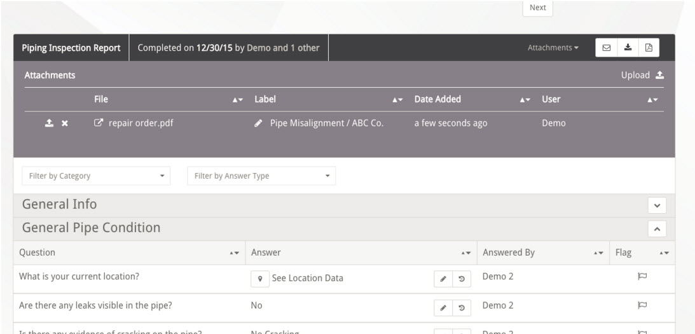The width and height of the screenshot is (695, 334).
Task: Click the 'Demo' user cell in attachments
Action: tap(554, 123)
